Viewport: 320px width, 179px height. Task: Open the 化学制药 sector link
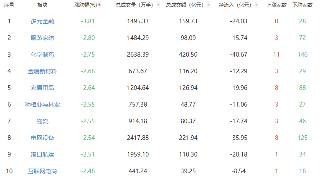[x=42, y=55]
